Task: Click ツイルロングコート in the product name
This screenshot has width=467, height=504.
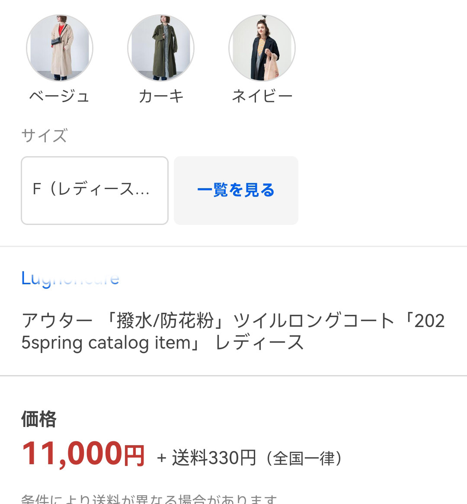Action: coord(313,321)
